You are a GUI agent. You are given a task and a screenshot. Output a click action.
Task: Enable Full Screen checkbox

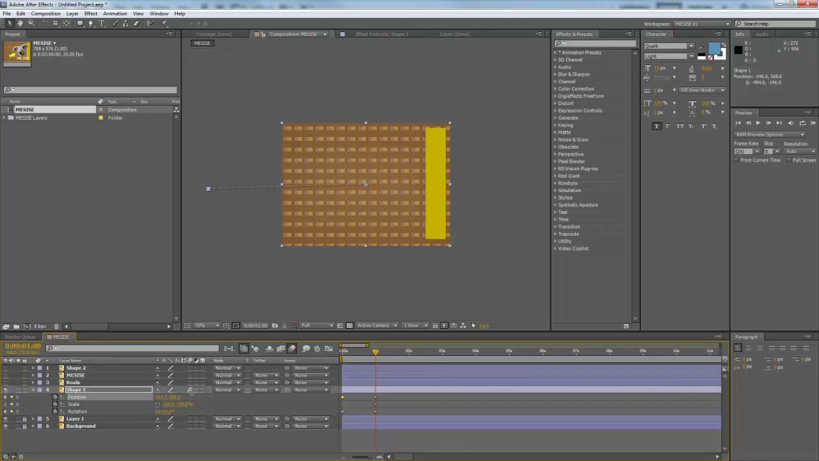[x=790, y=160]
